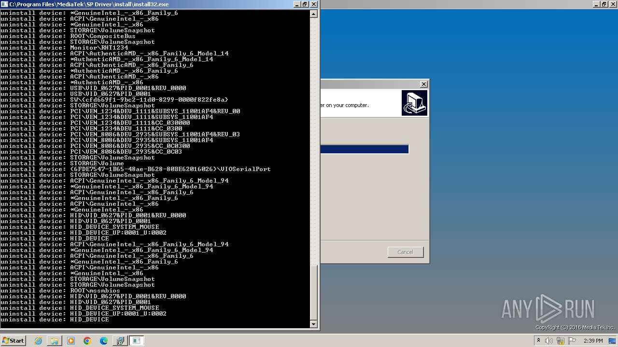The height and width of the screenshot is (347, 618).
Task: Open the Action Center flag icon
Action: pyautogui.click(x=572, y=341)
